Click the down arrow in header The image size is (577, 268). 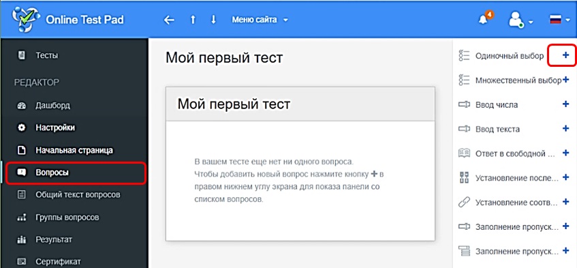pyautogui.click(x=213, y=20)
